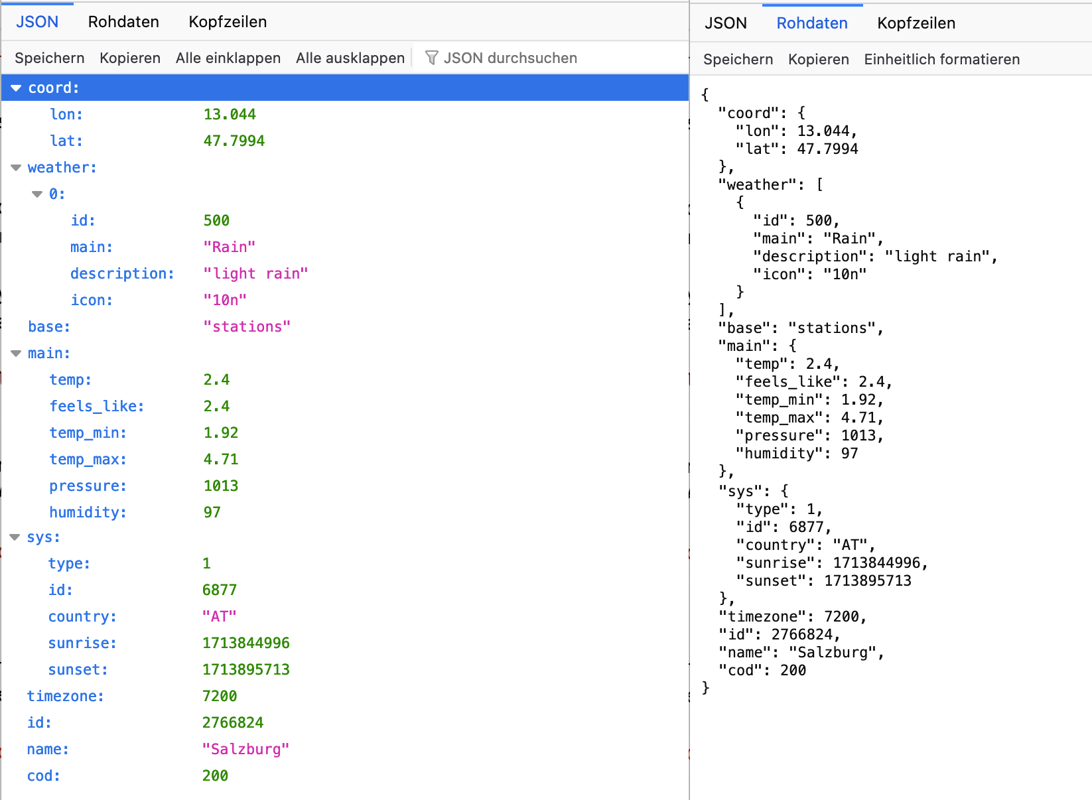Select the cod key row
This screenshot has width=1092, height=800.
(x=345, y=776)
